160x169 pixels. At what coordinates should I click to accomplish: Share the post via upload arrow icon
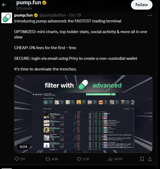coord(150,159)
